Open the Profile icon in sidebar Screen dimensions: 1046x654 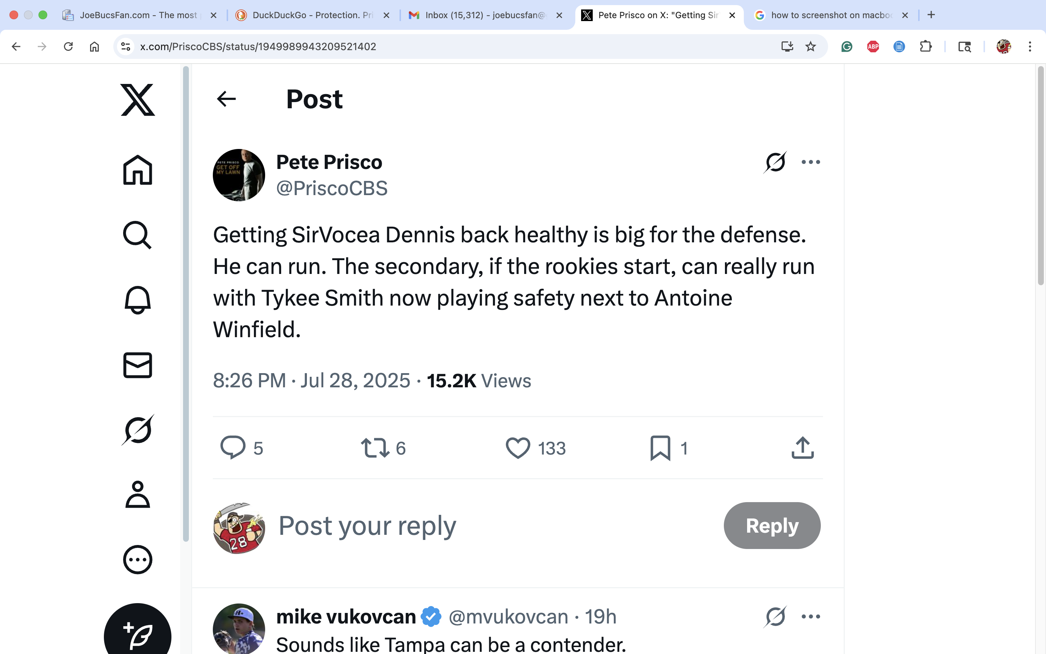[137, 494]
